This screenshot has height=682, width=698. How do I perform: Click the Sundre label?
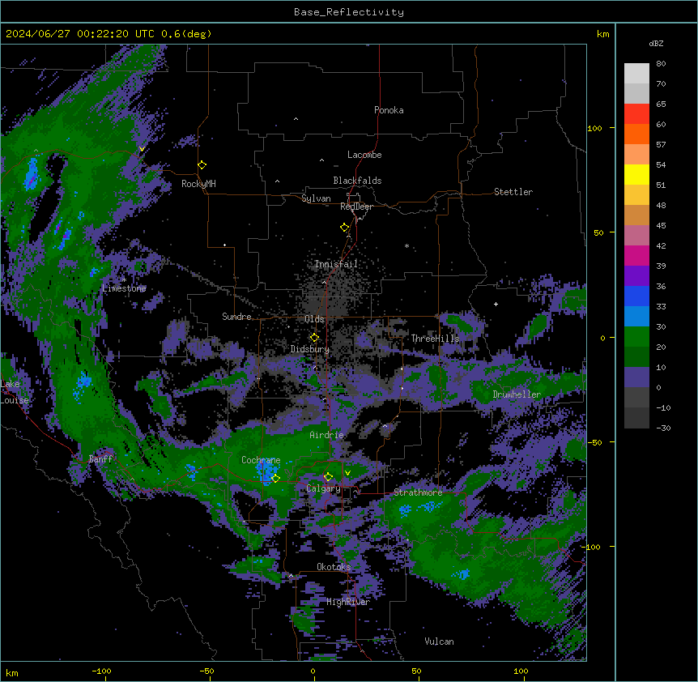[x=236, y=317]
